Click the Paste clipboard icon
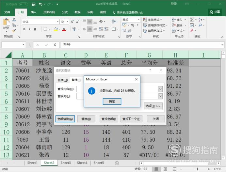 pyautogui.click(x=6, y=22)
